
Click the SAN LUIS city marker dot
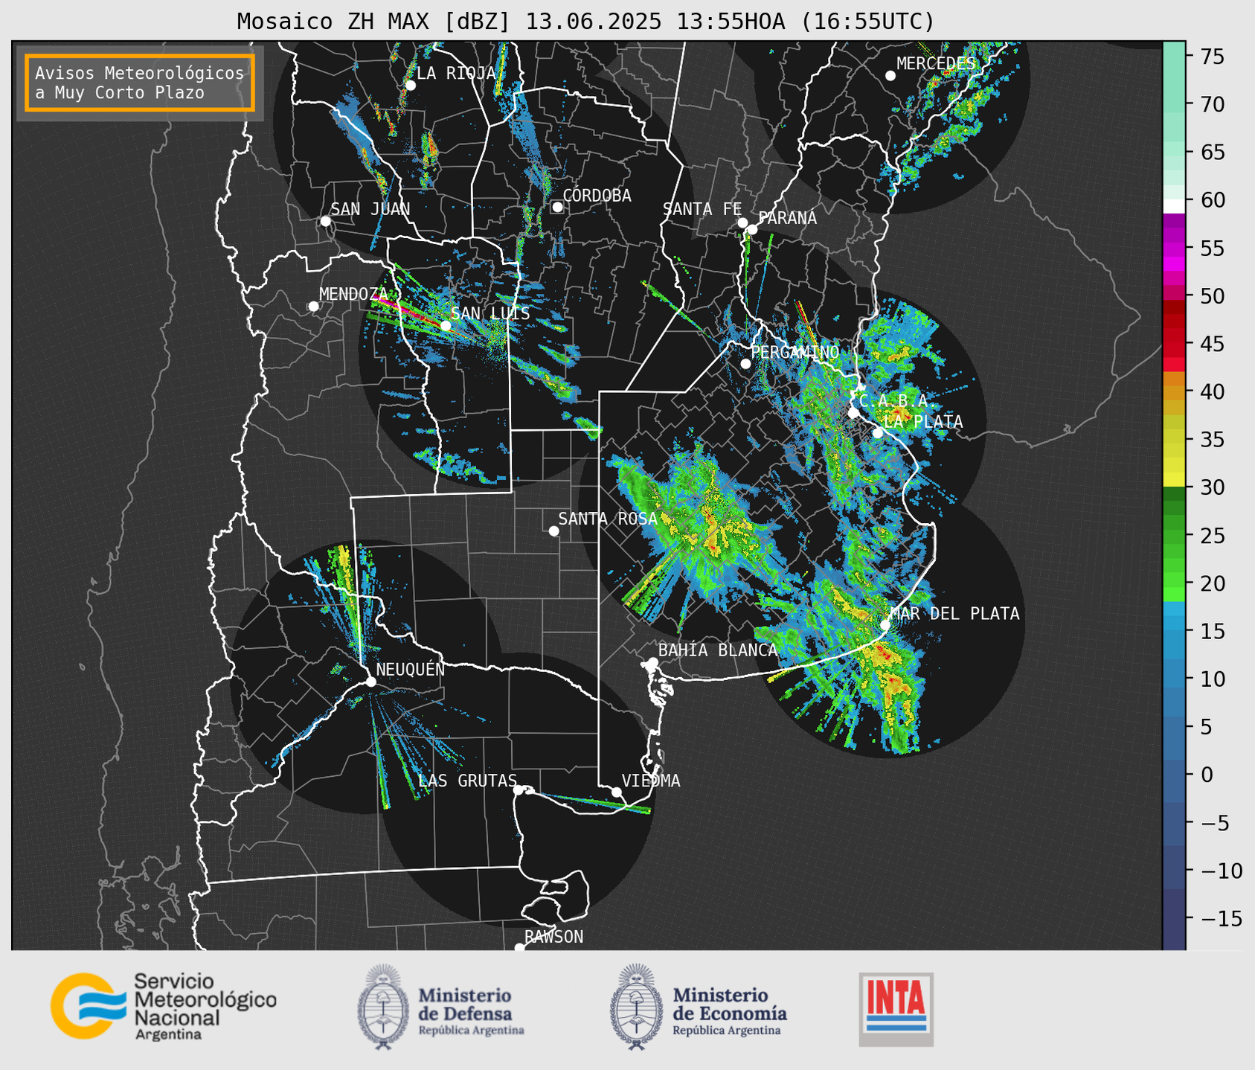[x=446, y=325]
